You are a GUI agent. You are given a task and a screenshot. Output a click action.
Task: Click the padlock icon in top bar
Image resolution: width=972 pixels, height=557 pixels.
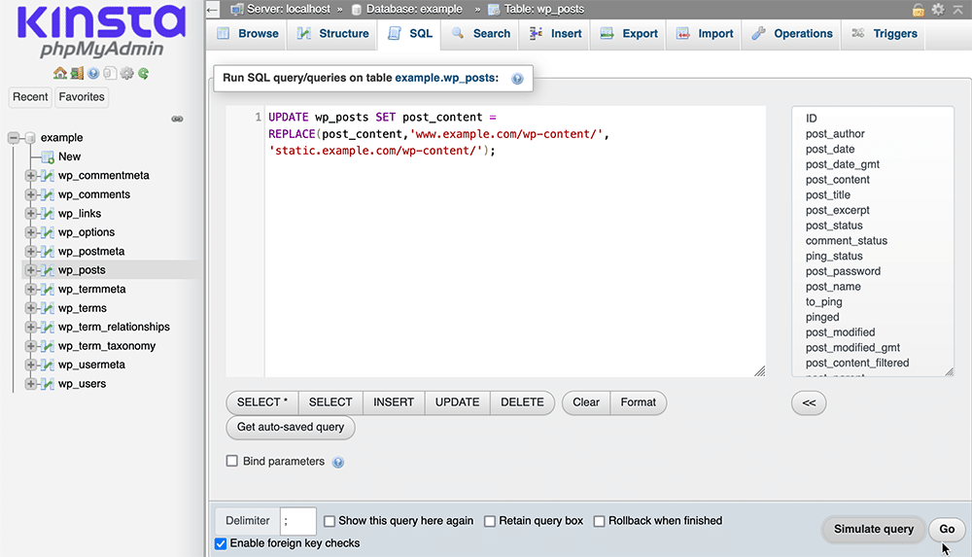919,10
